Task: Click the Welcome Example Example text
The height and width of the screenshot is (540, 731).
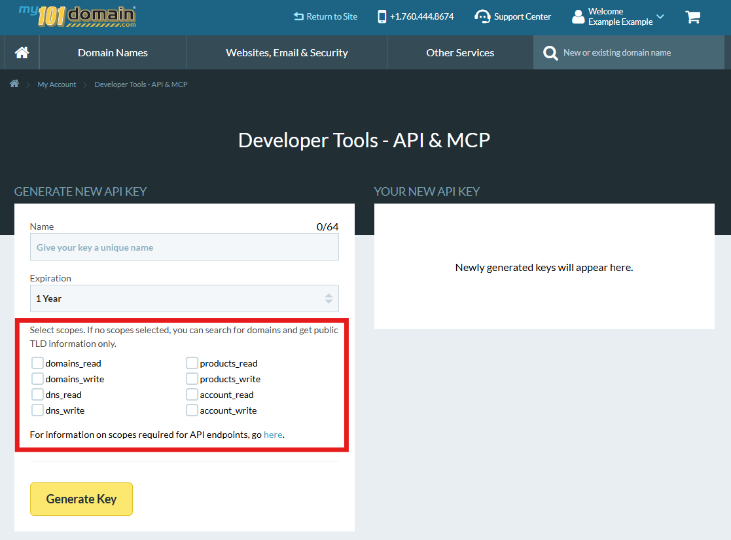Action: pyautogui.click(x=620, y=17)
